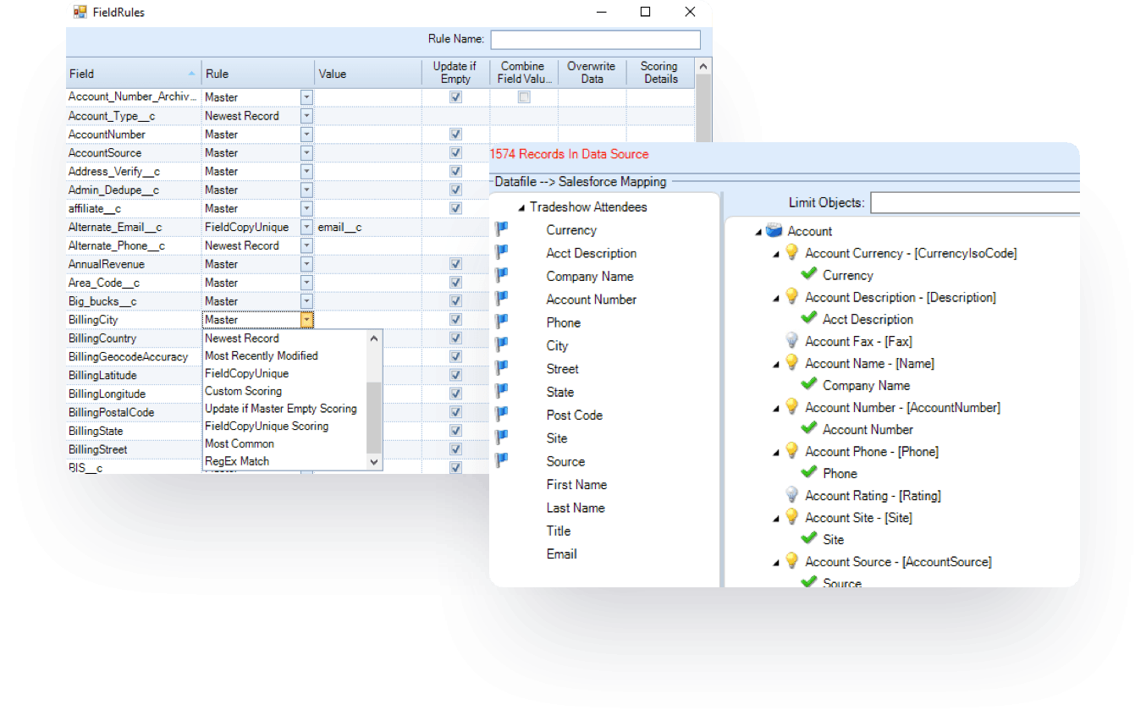Open the Rule dropdown for Alternate_Email__c
1146x721 pixels.
point(306,227)
